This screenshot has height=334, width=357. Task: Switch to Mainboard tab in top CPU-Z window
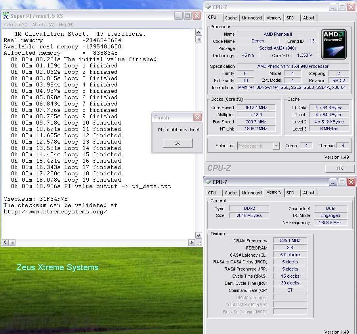click(252, 18)
